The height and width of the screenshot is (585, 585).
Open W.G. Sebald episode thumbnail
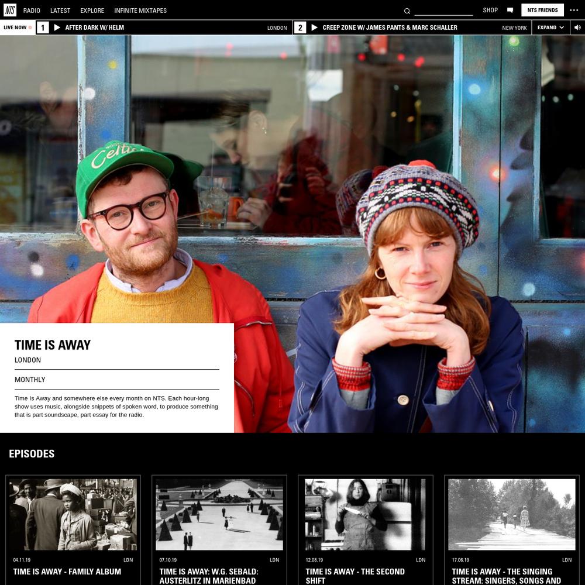219,514
